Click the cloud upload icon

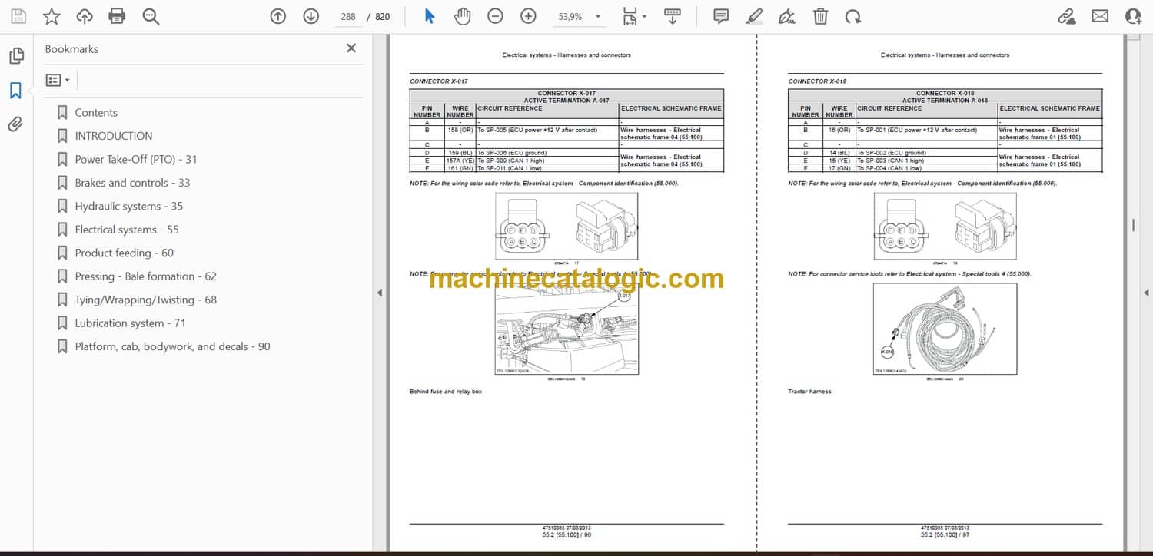[85, 16]
